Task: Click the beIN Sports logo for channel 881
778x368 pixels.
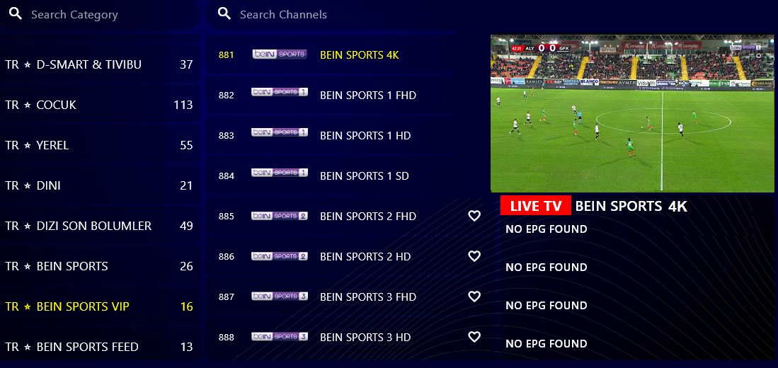Action: (x=280, y=54)
